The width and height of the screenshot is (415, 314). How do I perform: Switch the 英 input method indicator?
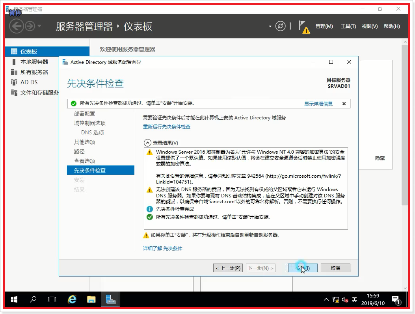coord(354,299)
